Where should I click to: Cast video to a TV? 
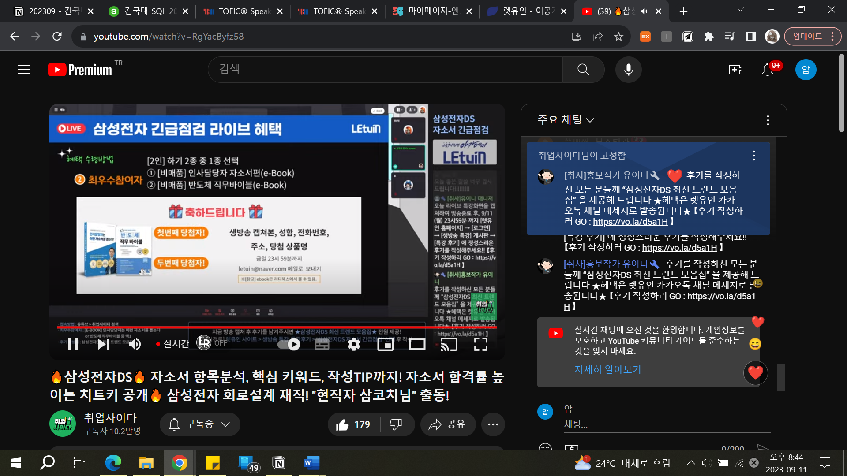click(x=449, y=345)
